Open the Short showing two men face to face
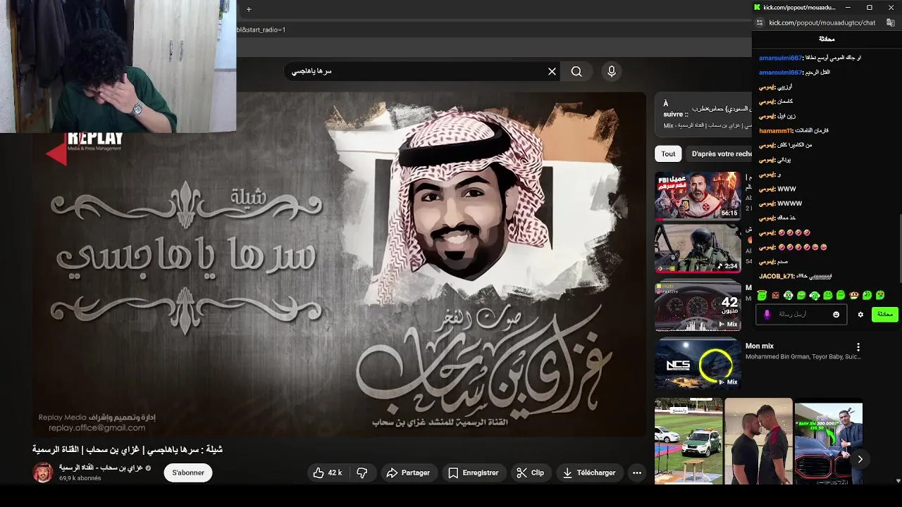Viewport: 902px width, 507px height. [x=758, y=442]
